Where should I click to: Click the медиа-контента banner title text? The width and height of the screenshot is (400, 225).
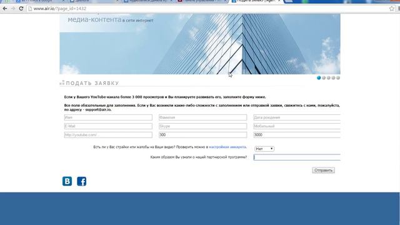click(94, 19)
